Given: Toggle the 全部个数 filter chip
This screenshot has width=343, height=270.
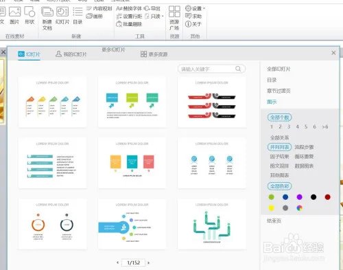Looking at the screenshot, I should [x=279, y=117].
